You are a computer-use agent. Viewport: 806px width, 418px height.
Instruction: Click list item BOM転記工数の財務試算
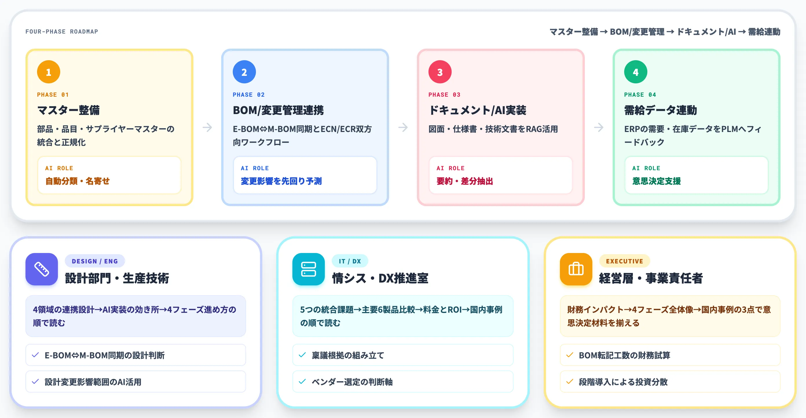point(670,355)
